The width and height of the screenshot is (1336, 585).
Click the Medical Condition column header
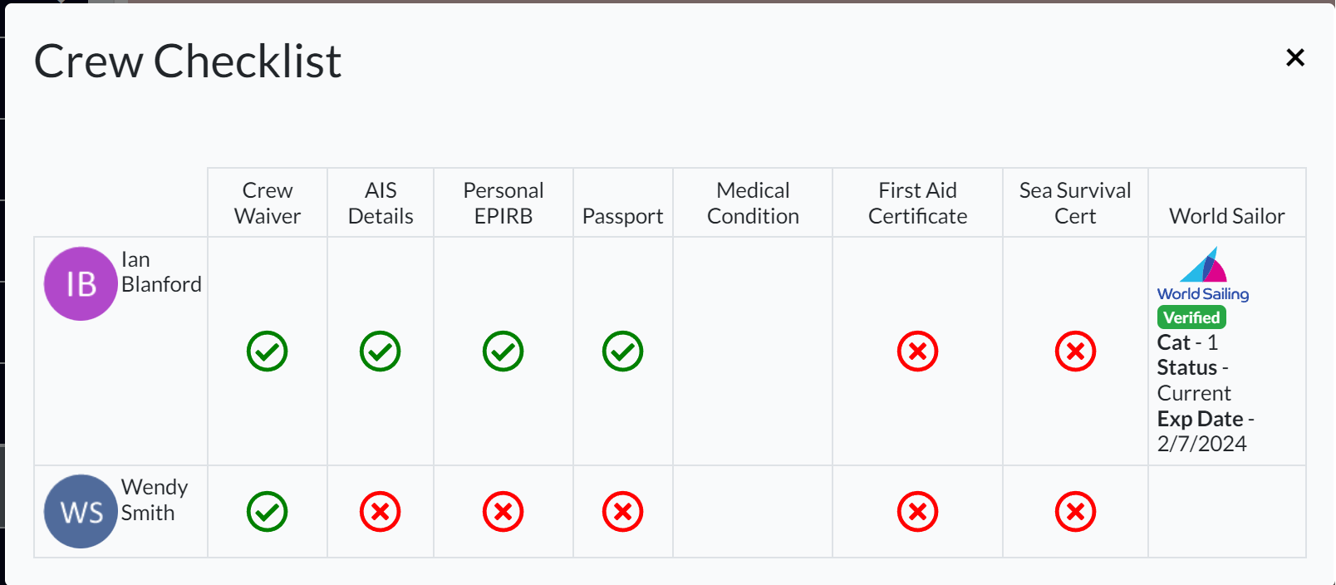tap(754, 203)
